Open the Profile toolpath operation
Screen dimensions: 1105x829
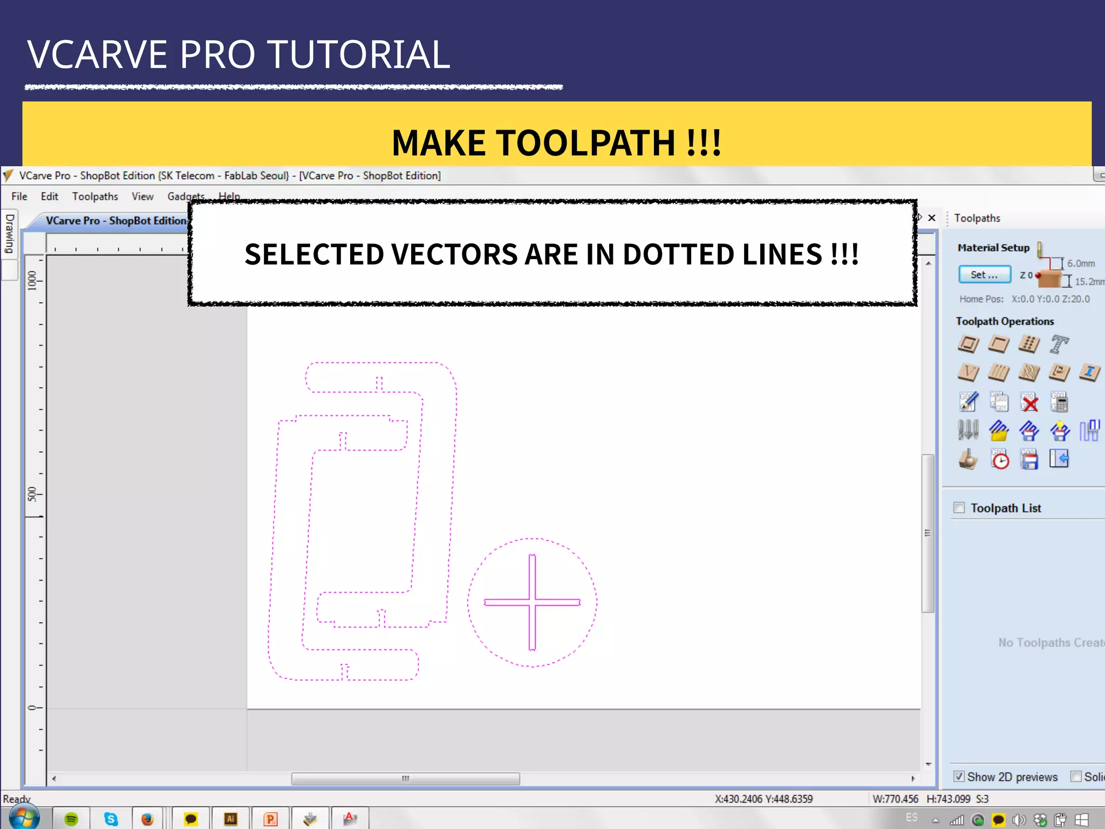[x=968, y=344]
